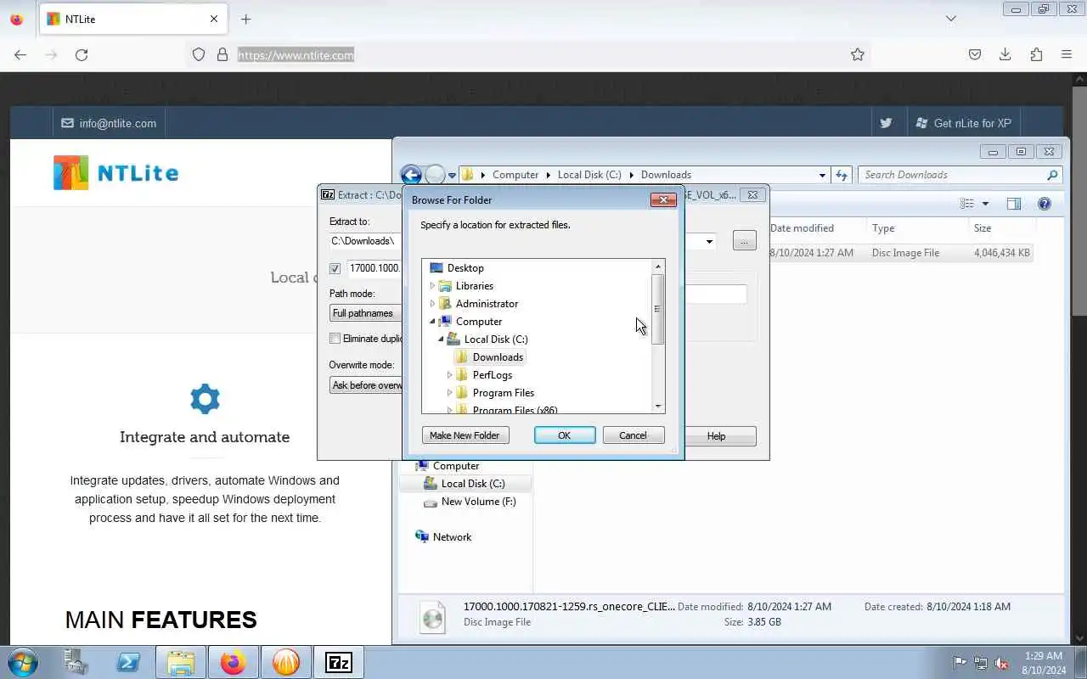Select Program Files folder in tree
The width and height of the screenshot is (1087, 679).
[504, 393]
